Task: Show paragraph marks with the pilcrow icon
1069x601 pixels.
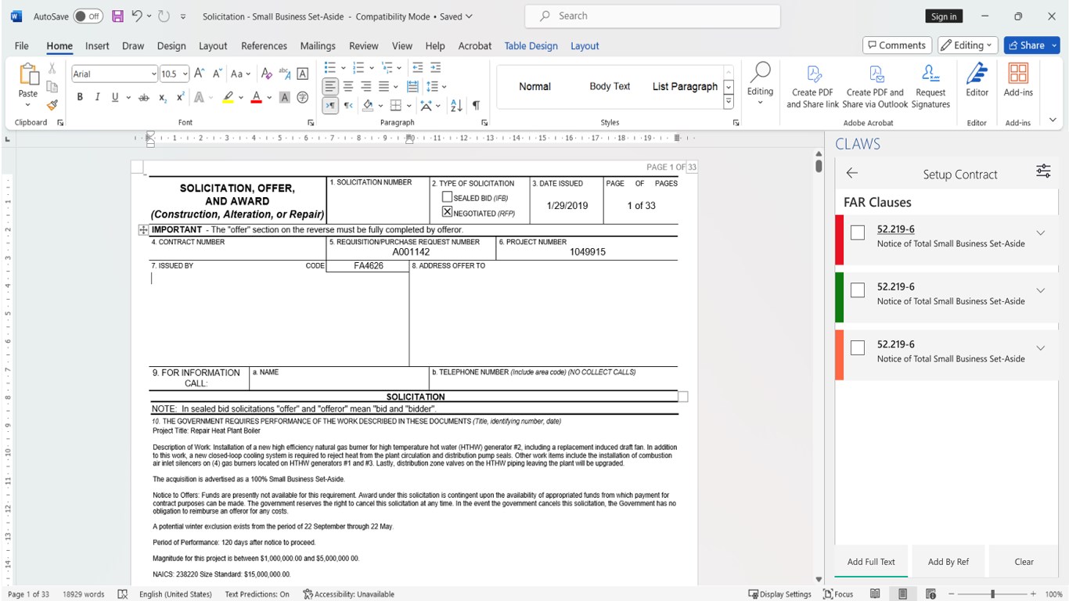Action: [x=476, y=106]
